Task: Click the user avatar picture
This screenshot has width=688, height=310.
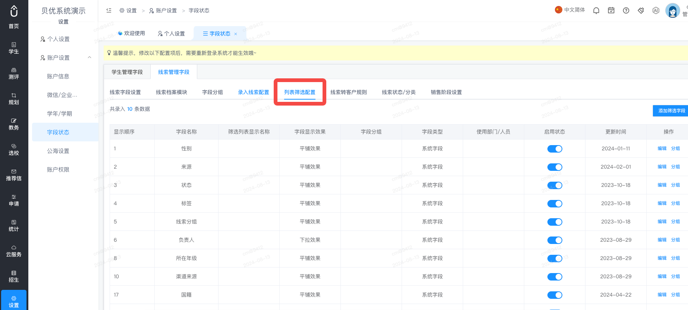Action: click(673, 10)
